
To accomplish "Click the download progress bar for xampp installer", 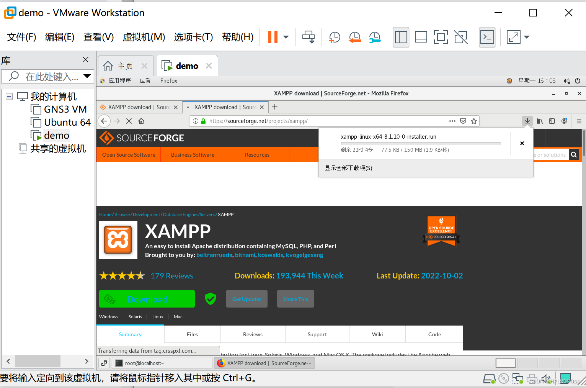I will coord(421,144).
